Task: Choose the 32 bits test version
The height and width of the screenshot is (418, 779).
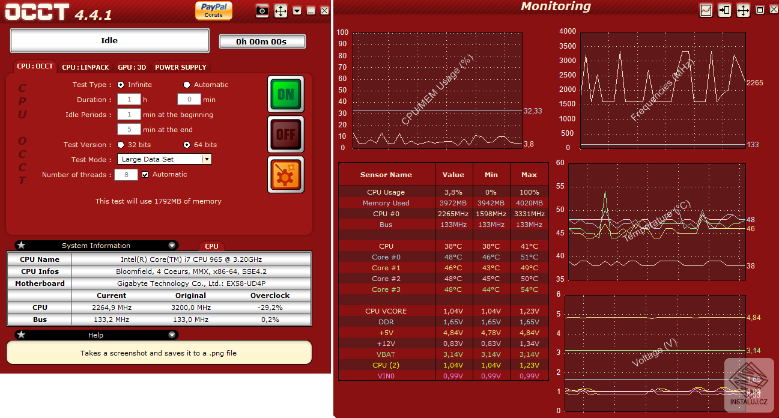Action: (121, 145)
